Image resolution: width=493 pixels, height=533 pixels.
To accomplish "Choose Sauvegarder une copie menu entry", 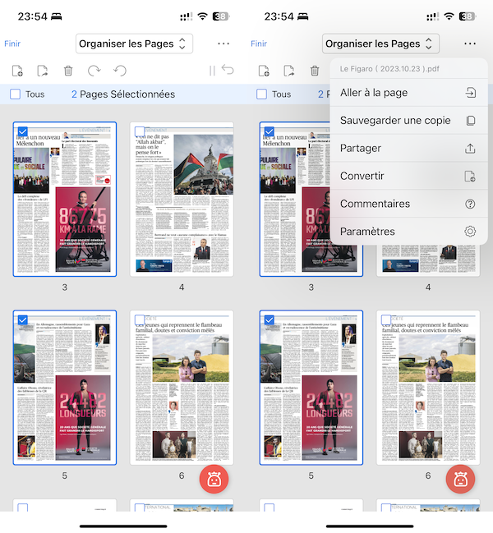I will pos(409,121).
